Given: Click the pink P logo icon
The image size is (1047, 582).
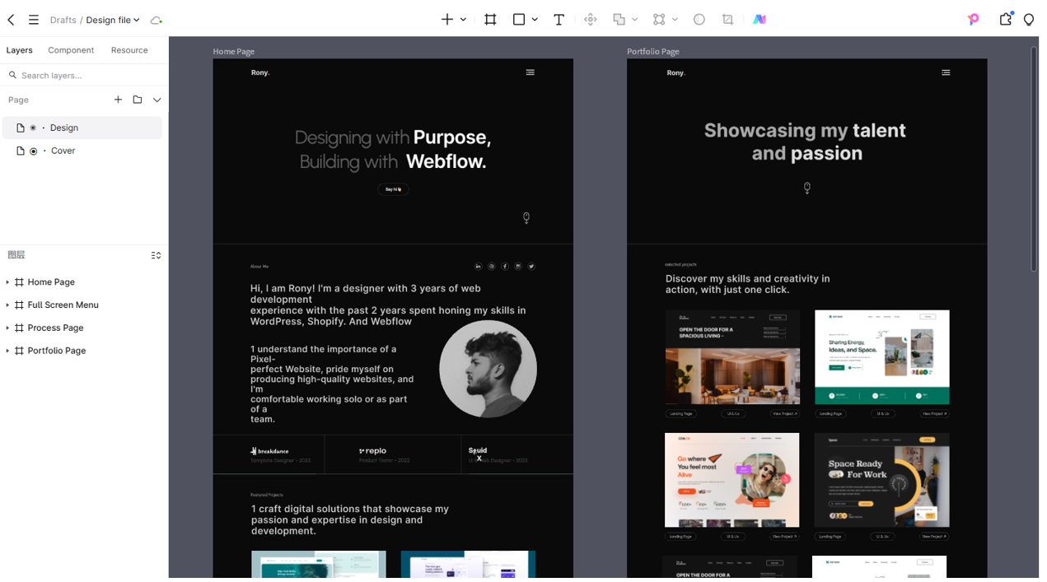Looking at the screenshot, I should tap(974, 19).
